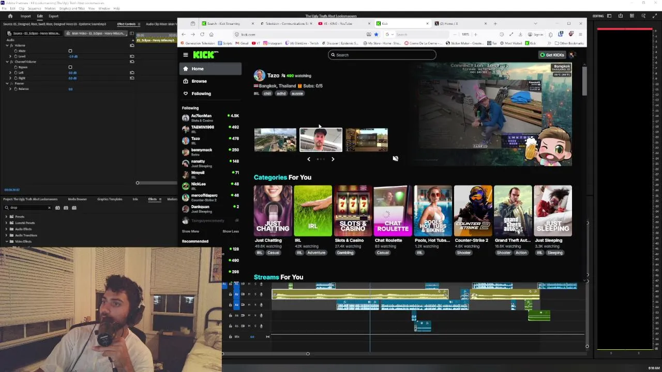This screenshot has width=662, height=372.
Task: Collapse the Video Effects folder
Action: click(x=6, y=241)
